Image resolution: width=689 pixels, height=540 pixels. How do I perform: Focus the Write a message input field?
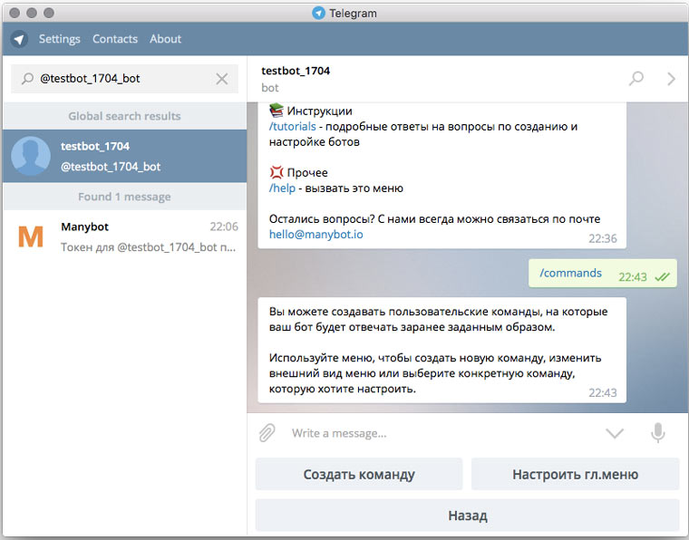[435, 433]
